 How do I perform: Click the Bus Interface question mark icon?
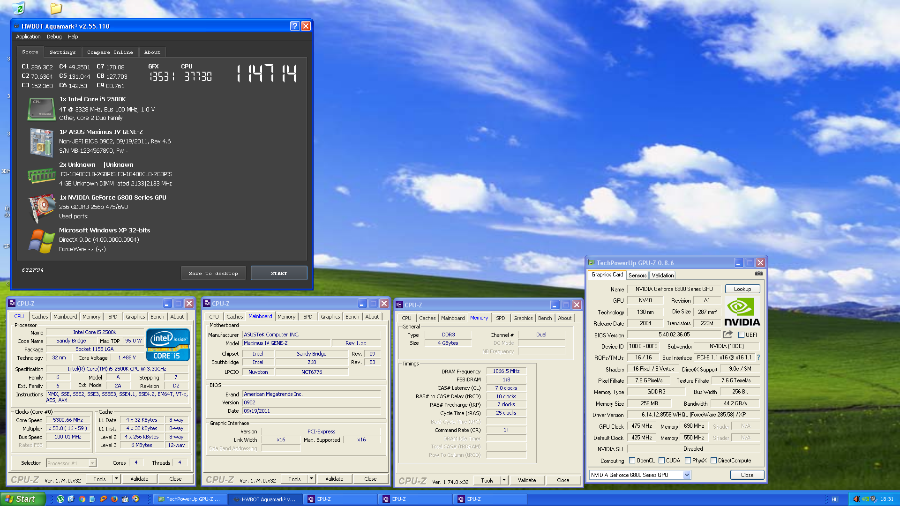[x=758, y=357]
